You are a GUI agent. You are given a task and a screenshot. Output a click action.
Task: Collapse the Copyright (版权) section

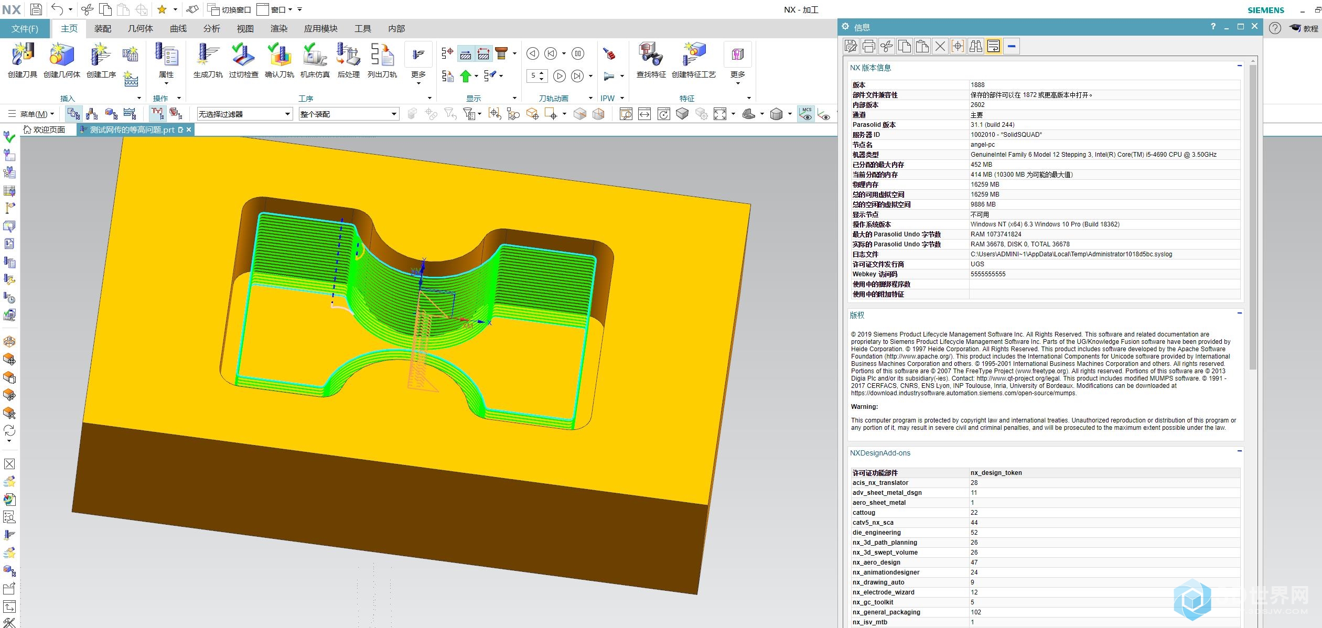(x=1240, y=313)
